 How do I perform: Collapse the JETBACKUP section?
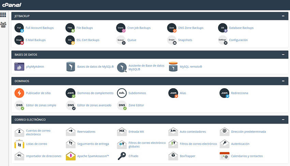[x=283, y=16]
